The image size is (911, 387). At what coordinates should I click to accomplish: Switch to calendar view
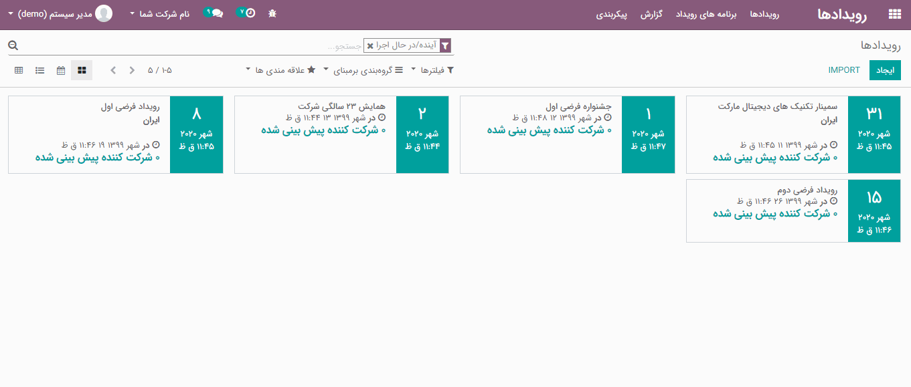coord(61,70)
